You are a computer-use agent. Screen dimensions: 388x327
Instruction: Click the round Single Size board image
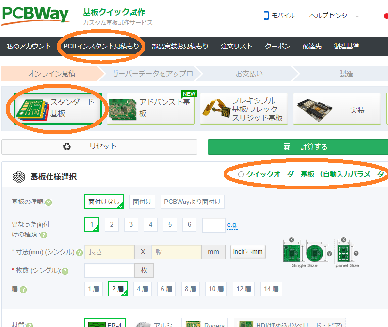pos(314,253)
